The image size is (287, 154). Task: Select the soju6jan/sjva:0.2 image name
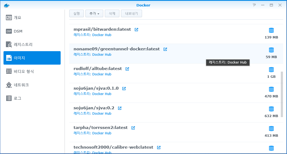pos(94,108)
